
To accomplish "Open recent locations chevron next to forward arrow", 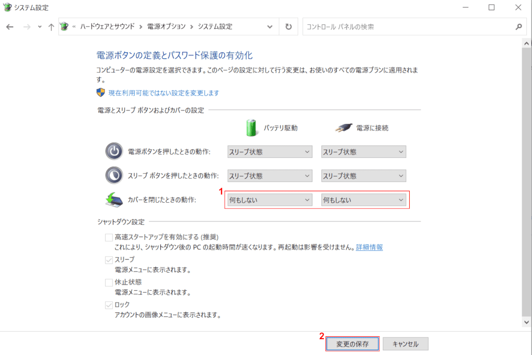I will coord(40,27).
